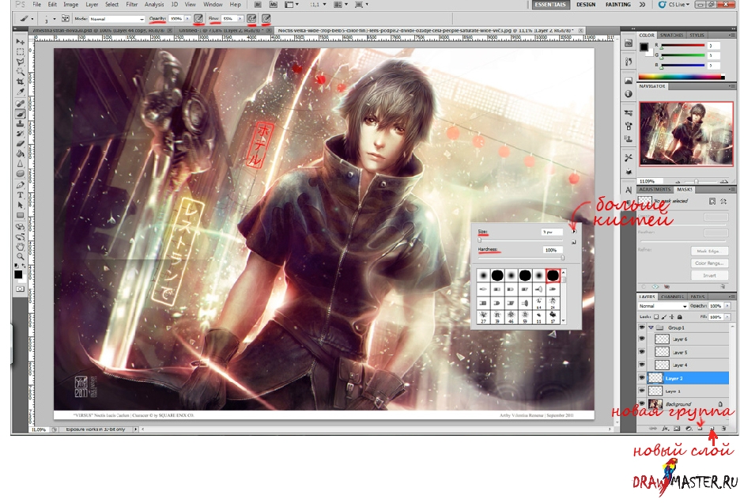This screenshot has width=744, height=503.
Task: Add a layer mask from Layers panel
Action: [x=677, y=429]
